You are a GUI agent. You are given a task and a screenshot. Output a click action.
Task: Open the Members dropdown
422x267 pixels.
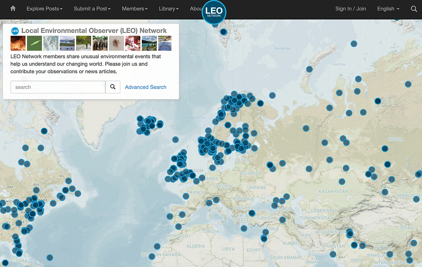pyautogui.click(x=135, y=8)
